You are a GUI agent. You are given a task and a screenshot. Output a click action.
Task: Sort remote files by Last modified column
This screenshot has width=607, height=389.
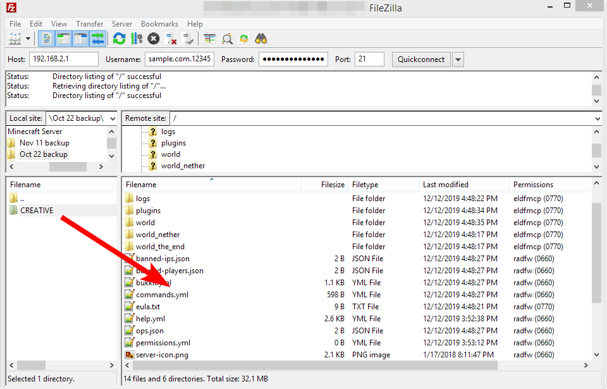[464, 185]
